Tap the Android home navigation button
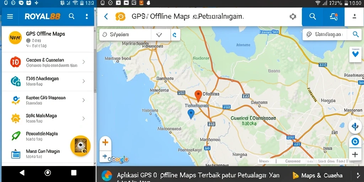364x182 pixels. (48, 173)
